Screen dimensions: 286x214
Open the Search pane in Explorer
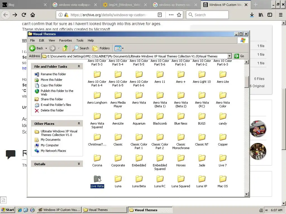[x=80, y=48]
